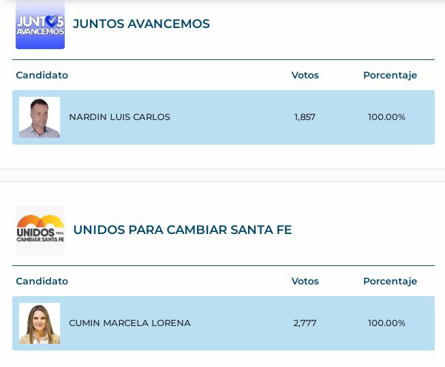Open Nardin Luis Carlos candidate photo
The height and width of the screenshot is (367, 445).
(x=40, y=117)
